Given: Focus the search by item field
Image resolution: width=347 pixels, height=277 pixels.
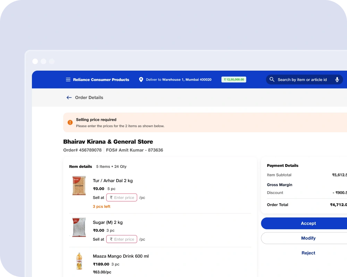Looking at the screenshot, I should 302,80.
